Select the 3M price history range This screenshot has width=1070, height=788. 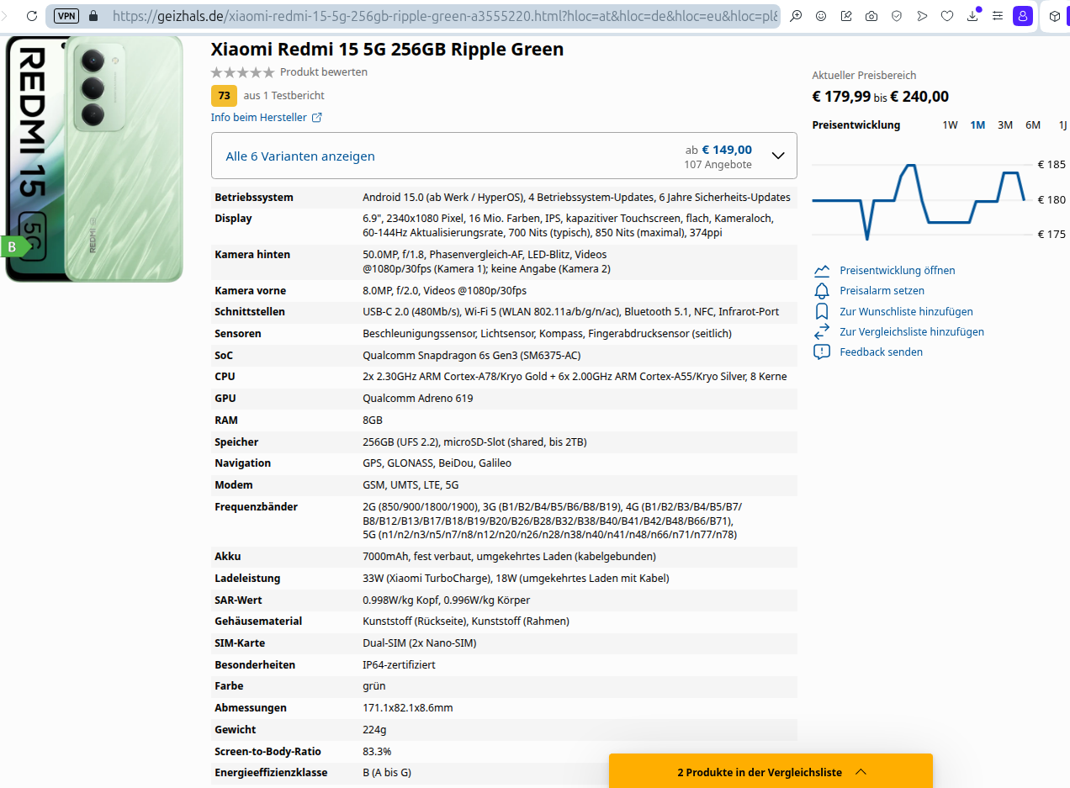pos(1005,125)
